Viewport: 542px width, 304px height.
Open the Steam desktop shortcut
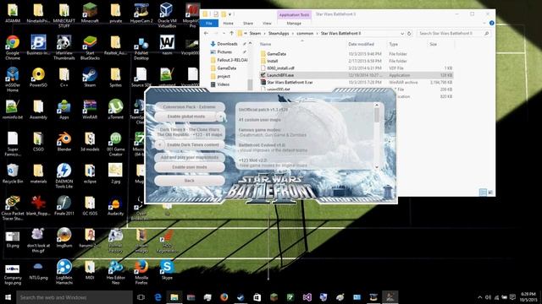click(x=90, y=78)
